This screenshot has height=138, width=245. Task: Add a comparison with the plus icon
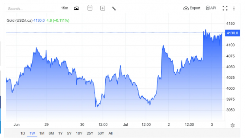[x=103, y=8]
